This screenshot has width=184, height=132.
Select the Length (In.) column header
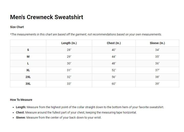coord(69,43)
